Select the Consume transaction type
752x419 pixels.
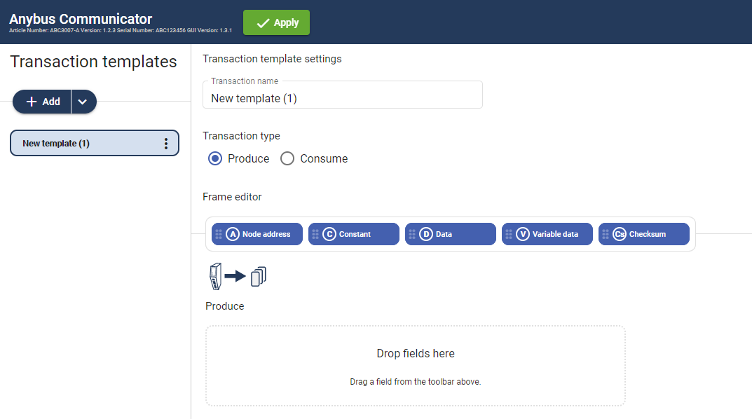[x=287, y=158]
